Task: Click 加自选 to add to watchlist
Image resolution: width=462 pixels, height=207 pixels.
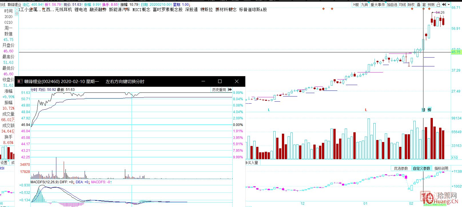Action: (x=392, y=5)
